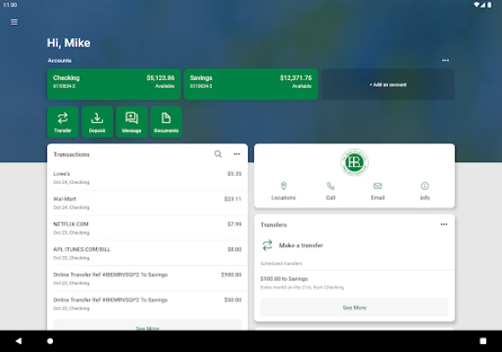Viewport: 502px width, 352px height.
Task: Open the Message quick action
Action: [131, 121]
